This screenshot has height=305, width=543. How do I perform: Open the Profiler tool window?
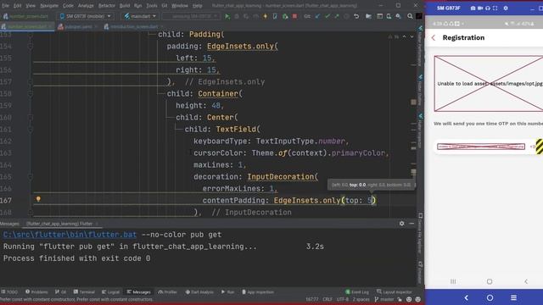(168, 291)
